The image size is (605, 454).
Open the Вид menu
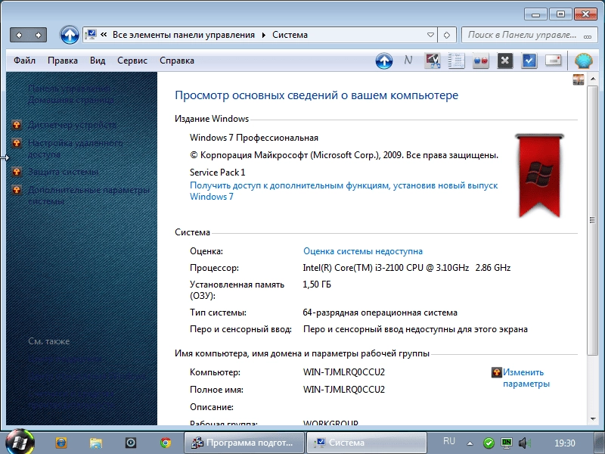pos(98,61)
